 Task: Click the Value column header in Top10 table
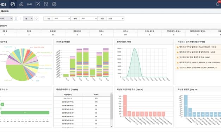pos(96,95)
